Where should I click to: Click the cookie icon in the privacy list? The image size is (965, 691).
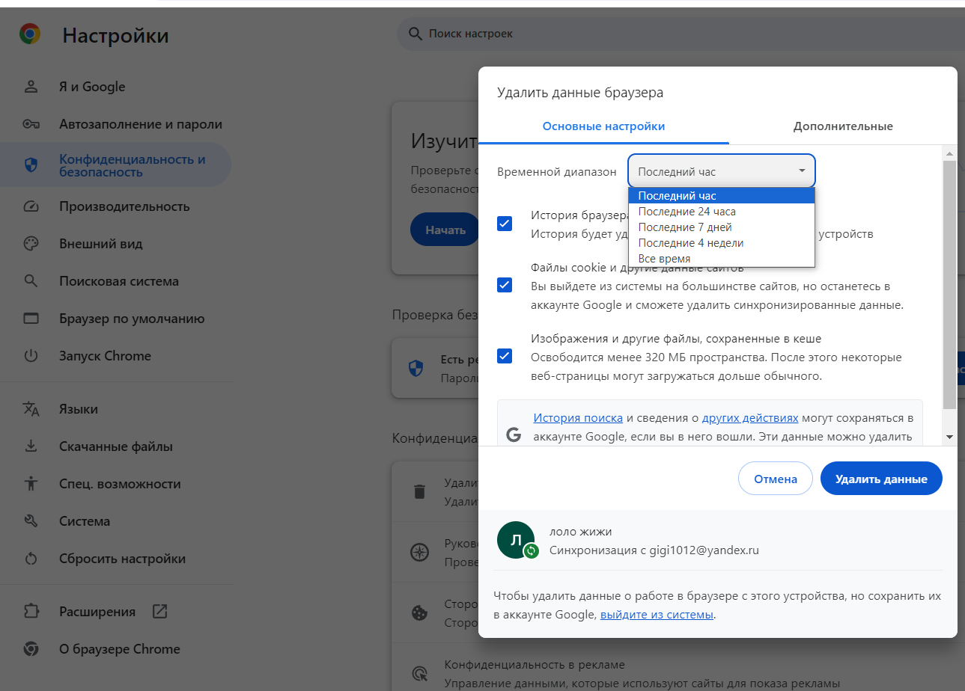(x=419, y=612)
